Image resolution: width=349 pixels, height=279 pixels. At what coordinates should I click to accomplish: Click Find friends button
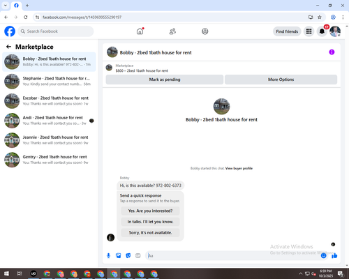point(287,31)
